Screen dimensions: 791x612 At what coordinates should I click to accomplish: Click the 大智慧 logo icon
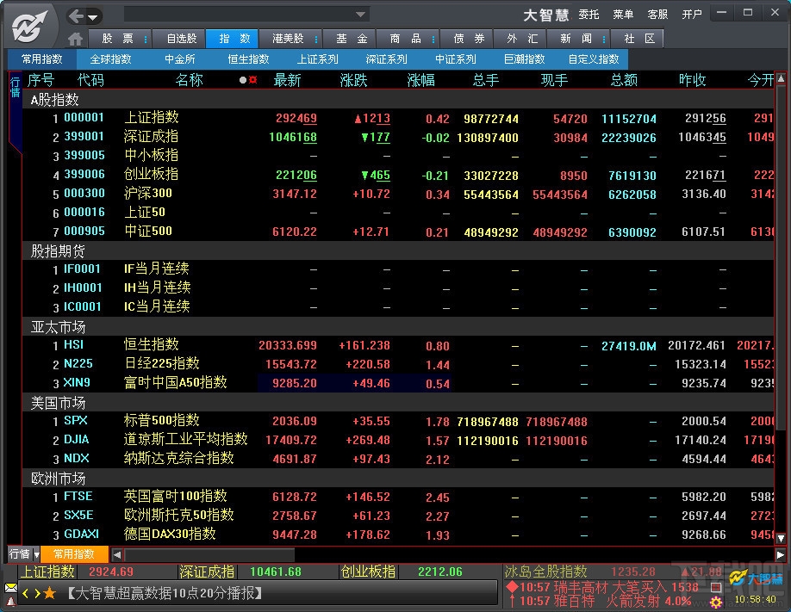pos(29,26)
